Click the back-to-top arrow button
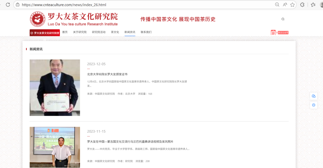This screenshot has width=323, height=168. click(x=314, y=105)
